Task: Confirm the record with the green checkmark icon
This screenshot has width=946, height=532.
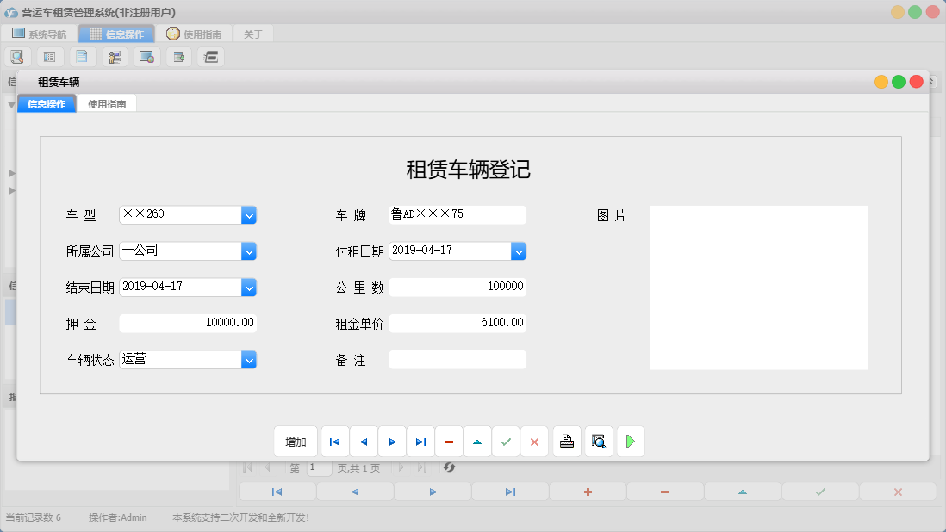Action: tap(507, 441)
